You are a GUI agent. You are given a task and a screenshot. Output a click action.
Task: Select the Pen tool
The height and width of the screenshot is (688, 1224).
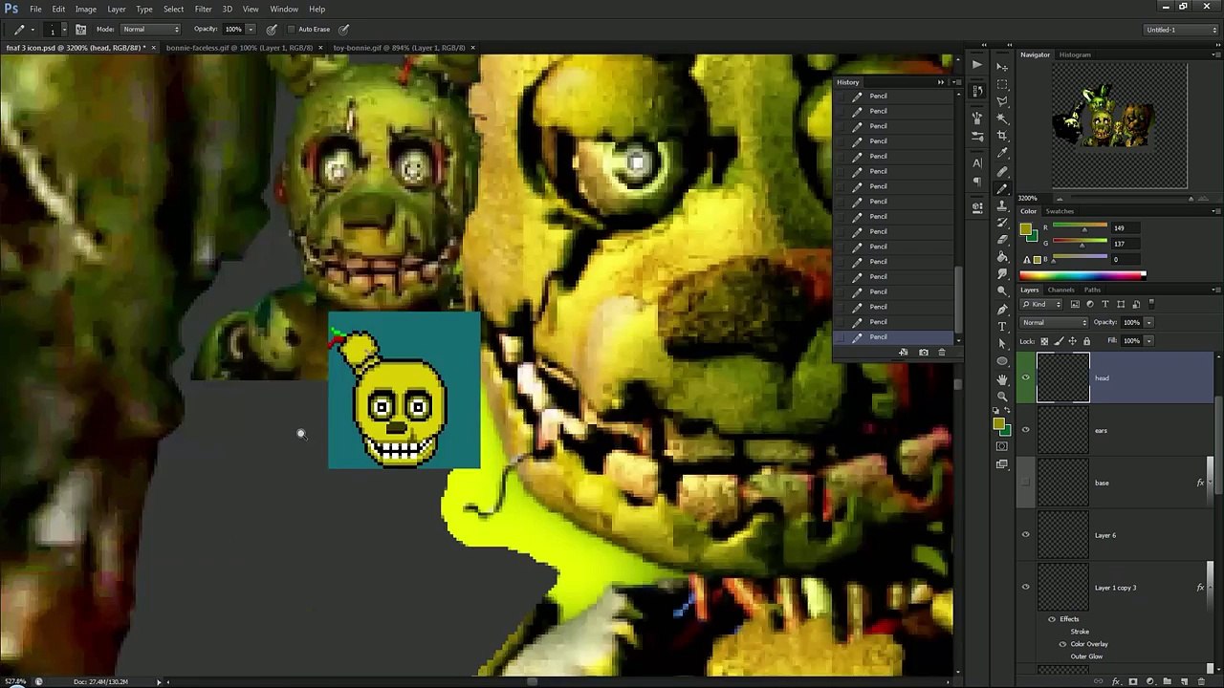[1002, 310]
